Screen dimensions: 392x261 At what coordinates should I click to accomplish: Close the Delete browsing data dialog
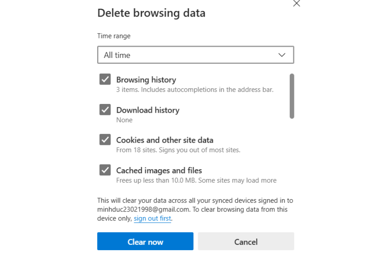[297, 3]
